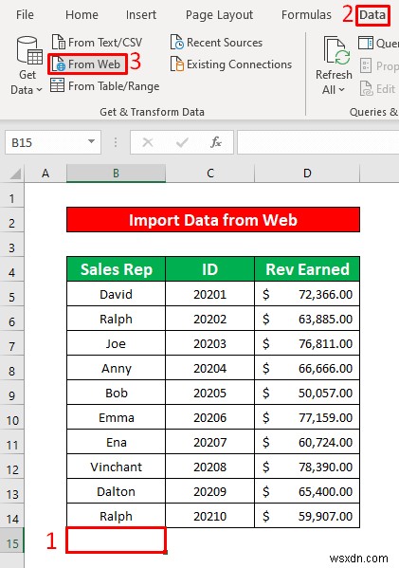Open the File tab

(x=25, y=15)
